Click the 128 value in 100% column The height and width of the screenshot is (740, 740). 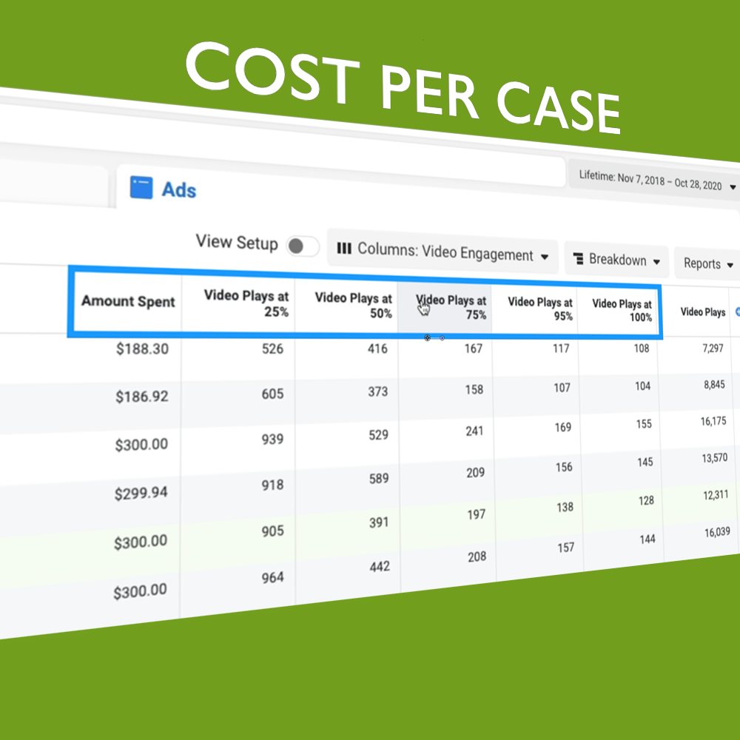click(x=647, y=500)
